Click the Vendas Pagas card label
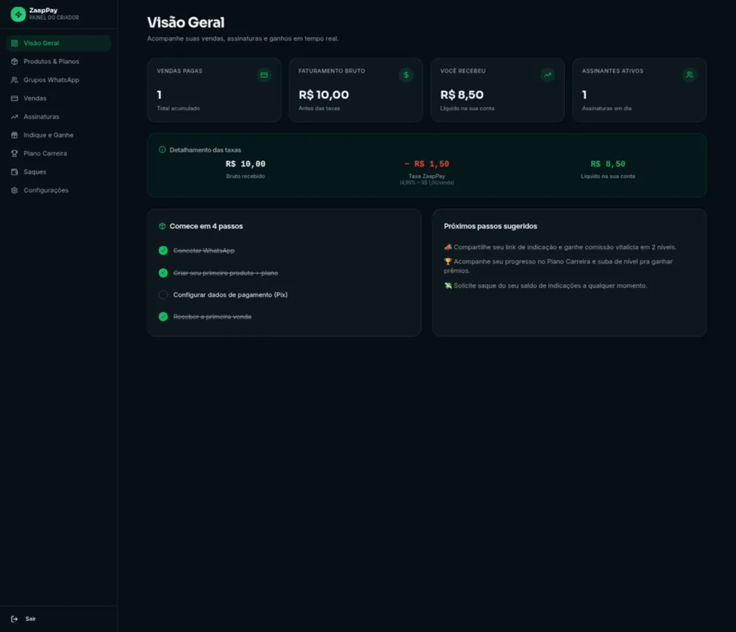 pyautogui.click(x=179, y=71)
